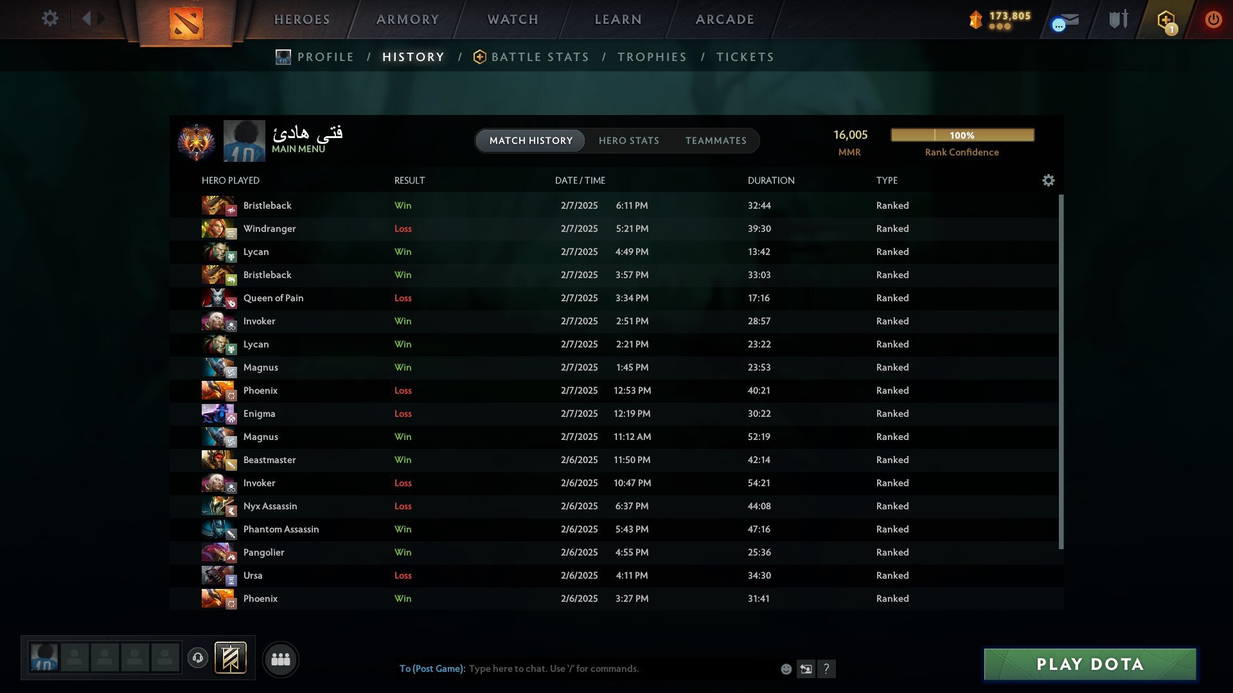
Task: Open the ARCADE menu
Action: click(x=725, y=19)
